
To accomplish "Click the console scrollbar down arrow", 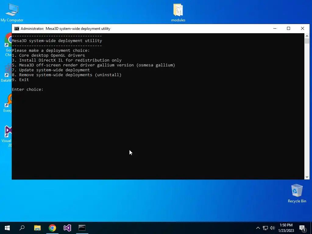I will 307,177.
